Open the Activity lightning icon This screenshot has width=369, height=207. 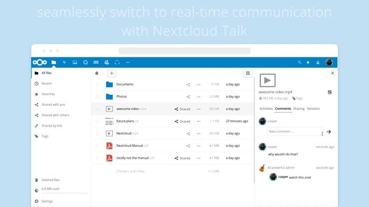click(x=64, y=62)
